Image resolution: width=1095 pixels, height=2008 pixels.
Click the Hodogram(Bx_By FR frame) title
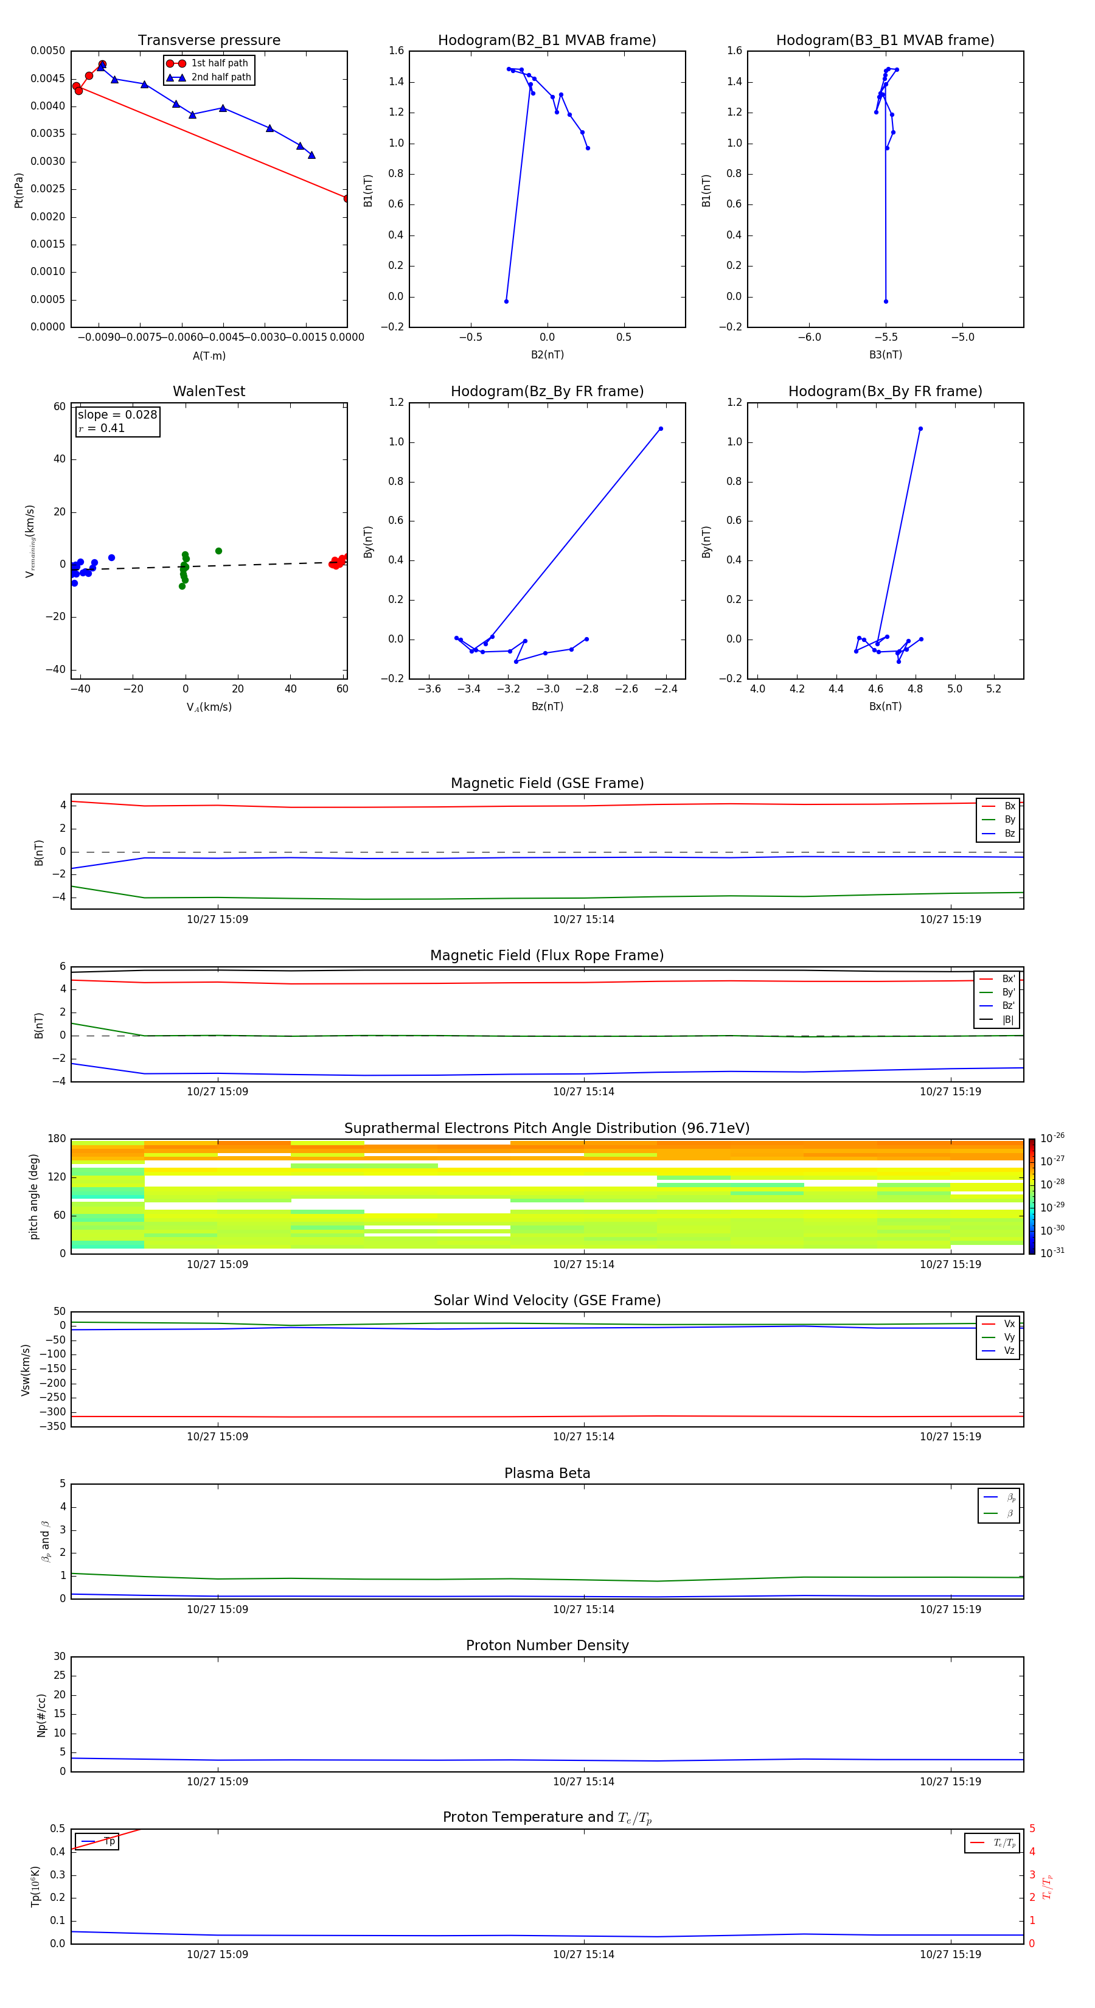(x=885, y=391)
